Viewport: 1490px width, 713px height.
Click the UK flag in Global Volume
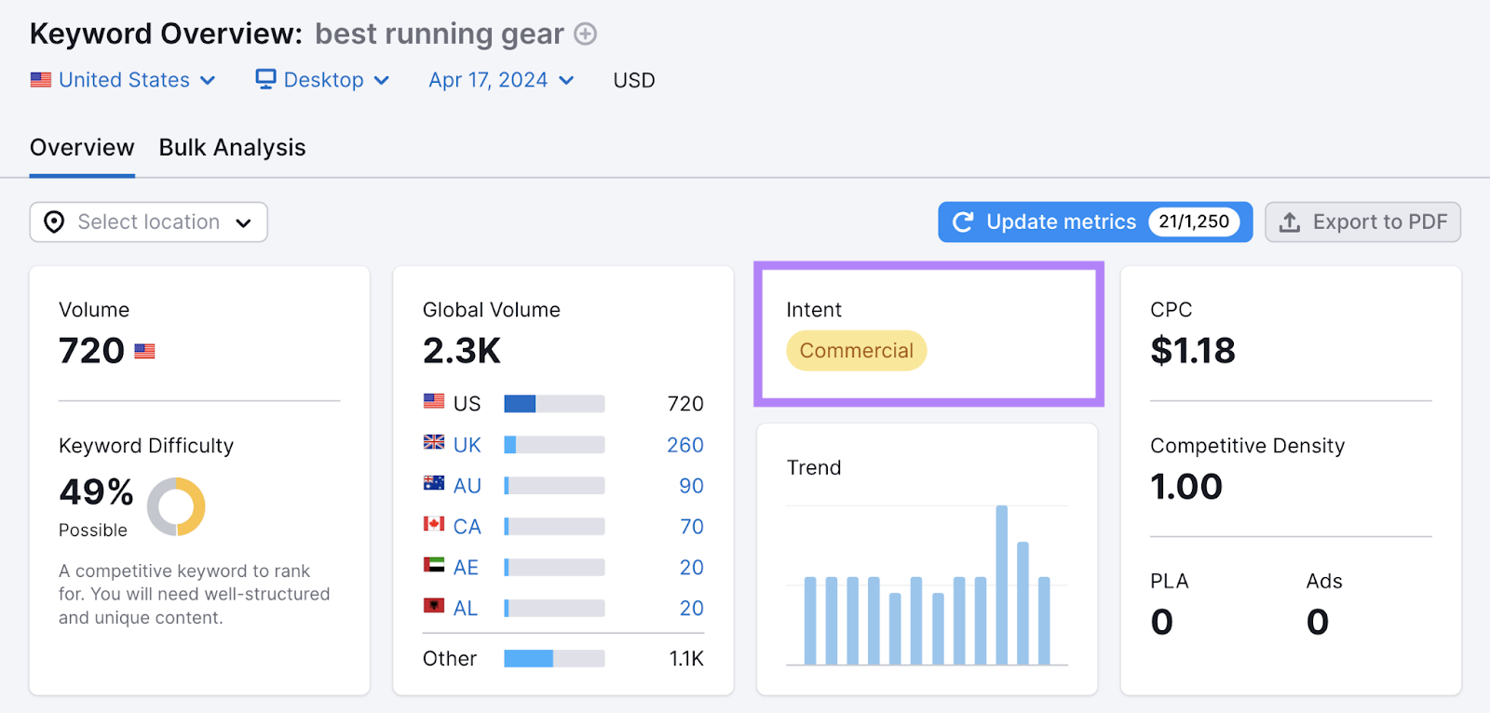(434, 442)
